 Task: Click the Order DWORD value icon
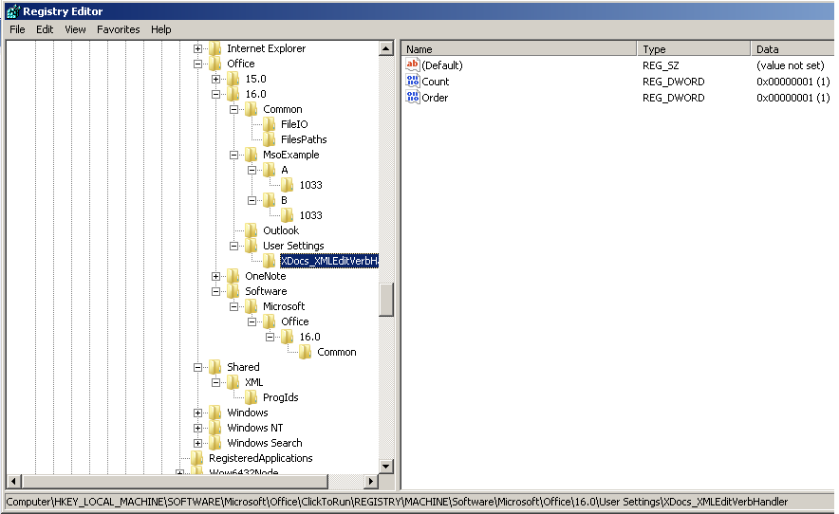tap(412, 98)
